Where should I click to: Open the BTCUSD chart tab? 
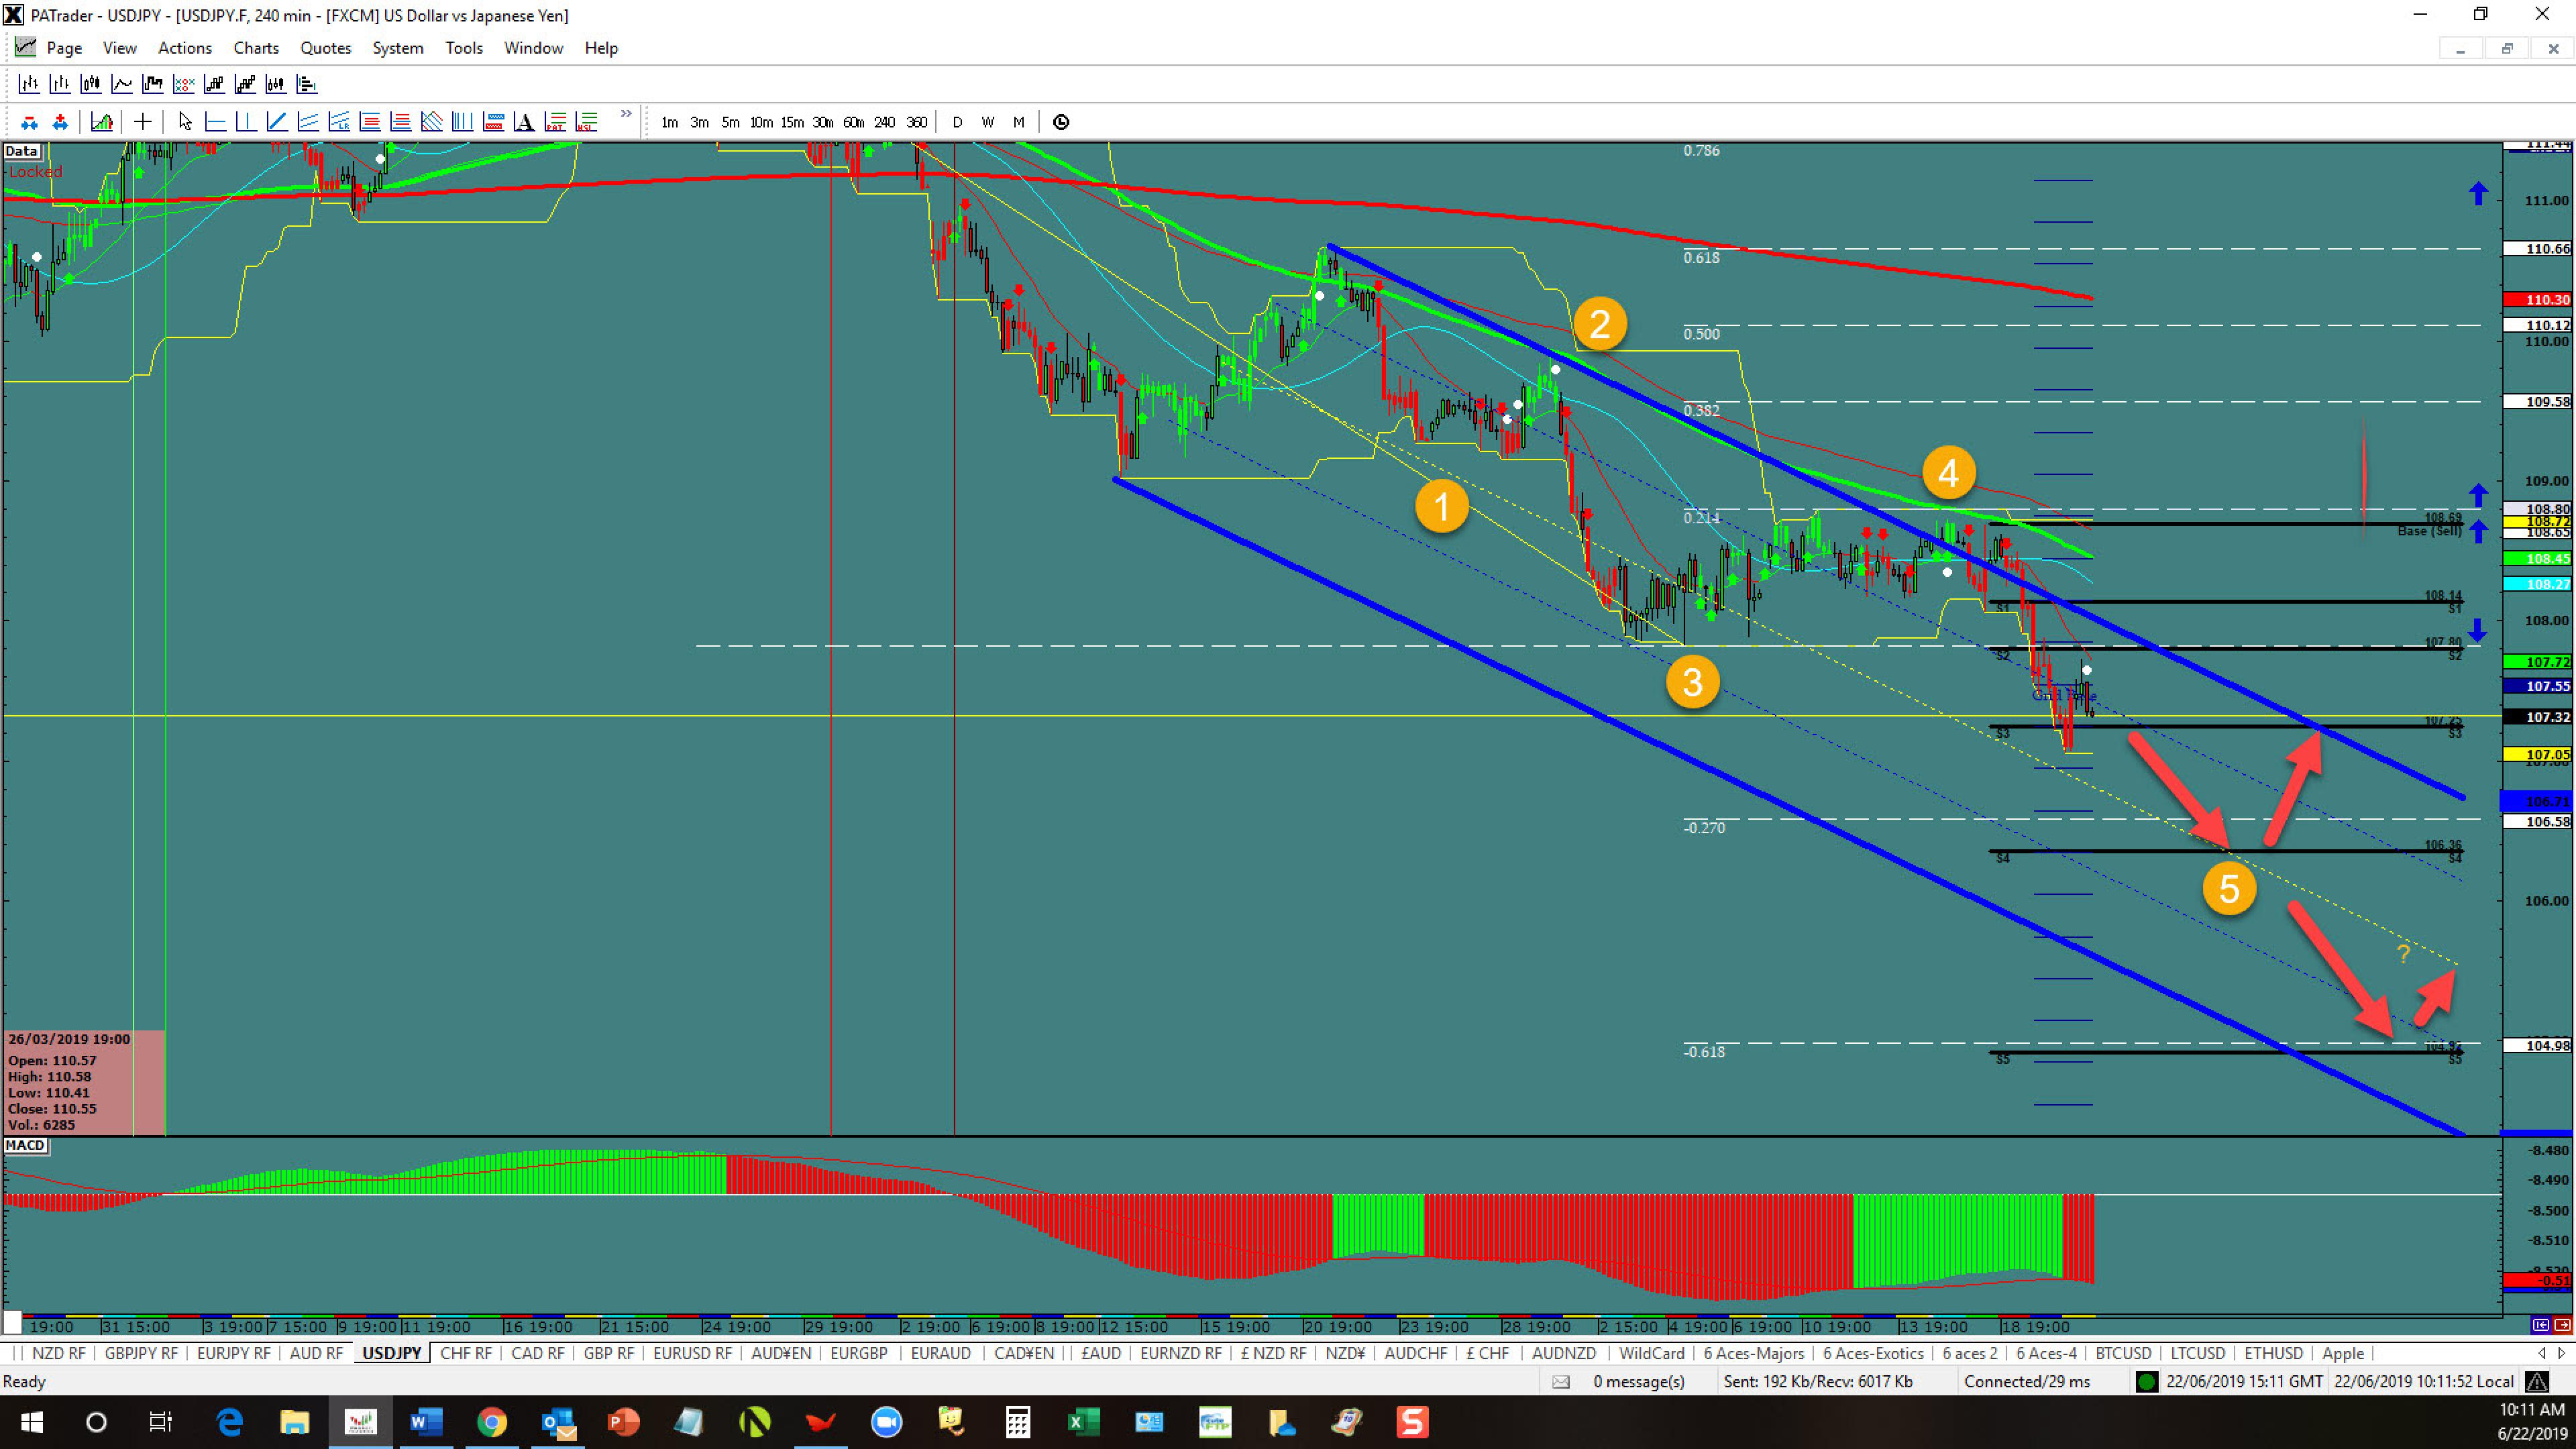click(2123, 1353)
